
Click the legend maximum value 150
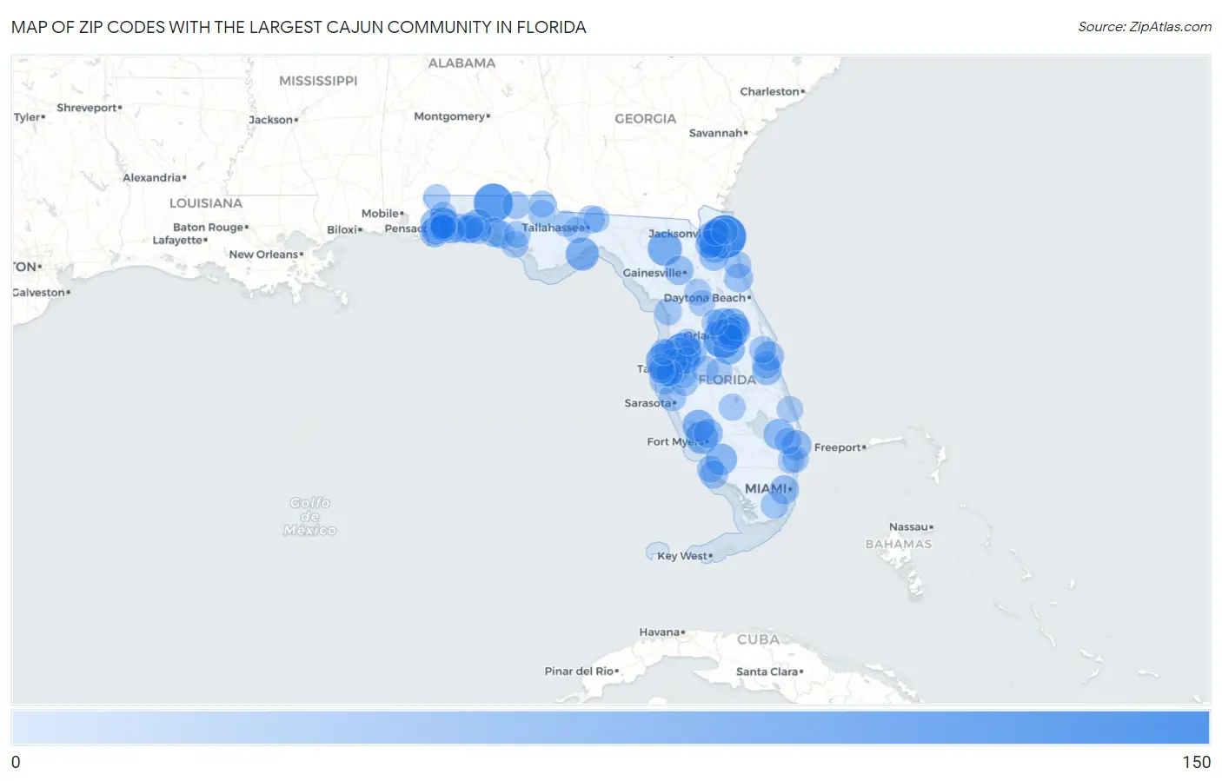1196,762
